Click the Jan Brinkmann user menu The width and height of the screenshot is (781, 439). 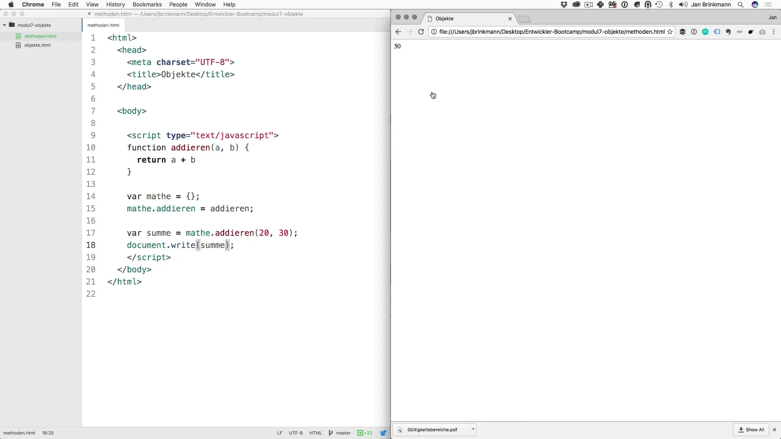711,4
